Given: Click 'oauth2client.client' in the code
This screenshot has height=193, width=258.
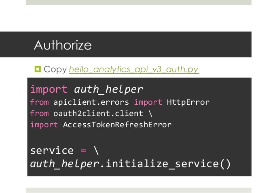Looking at the screenshot, I should click(x=98, y=114).
